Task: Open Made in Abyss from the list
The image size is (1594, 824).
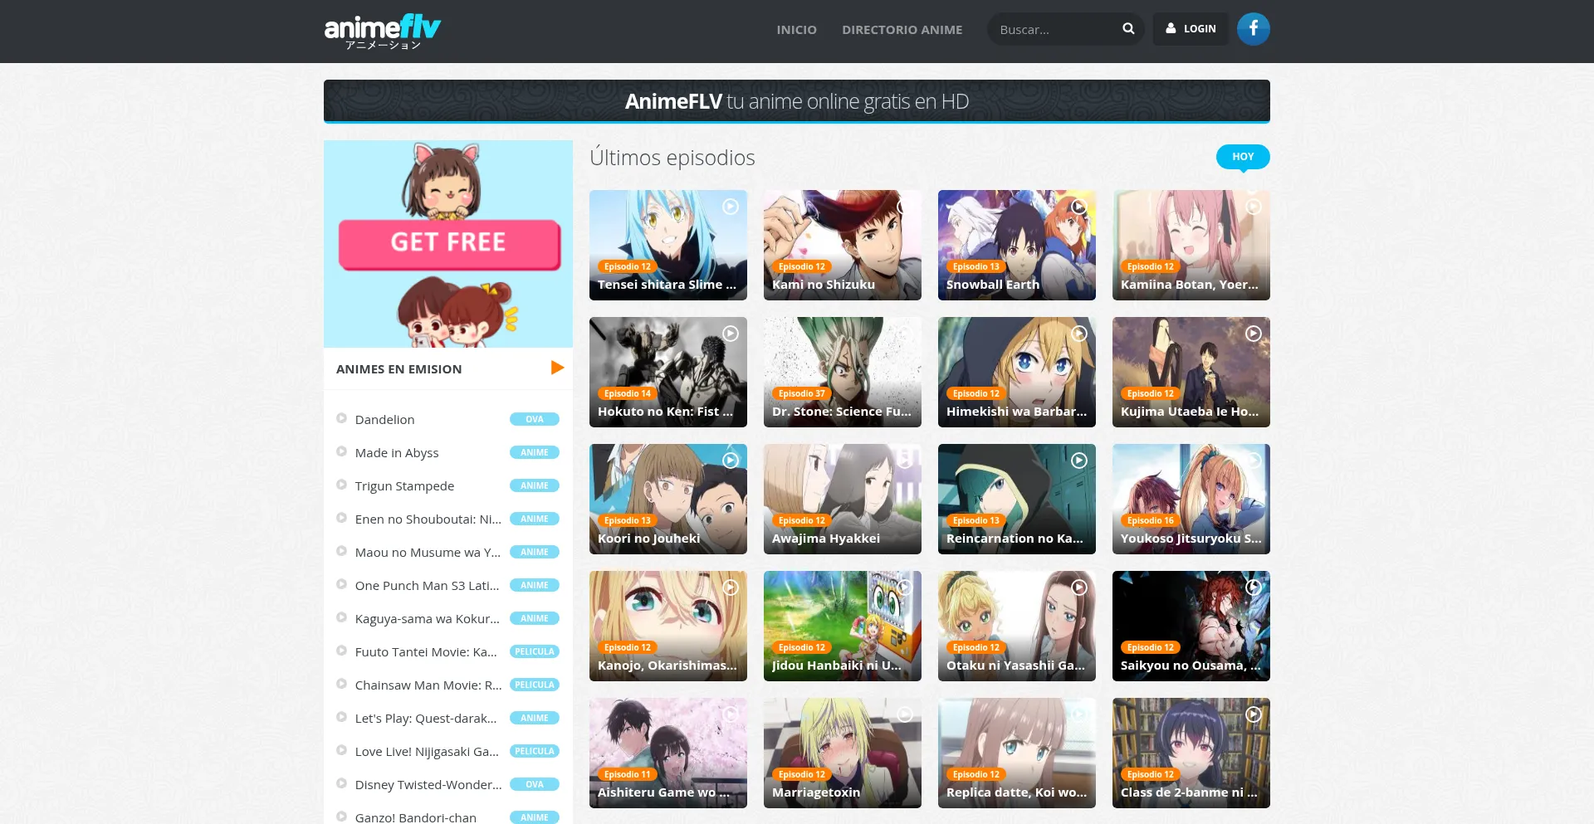Action: pyautogui.click(x=397, y=453)
